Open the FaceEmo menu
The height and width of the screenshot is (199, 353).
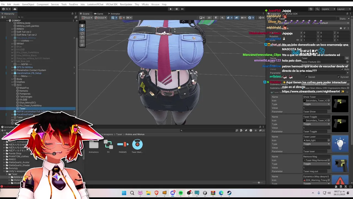coord(73,4)
